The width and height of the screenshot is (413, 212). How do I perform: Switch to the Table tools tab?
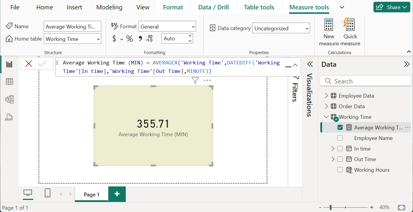259,7
